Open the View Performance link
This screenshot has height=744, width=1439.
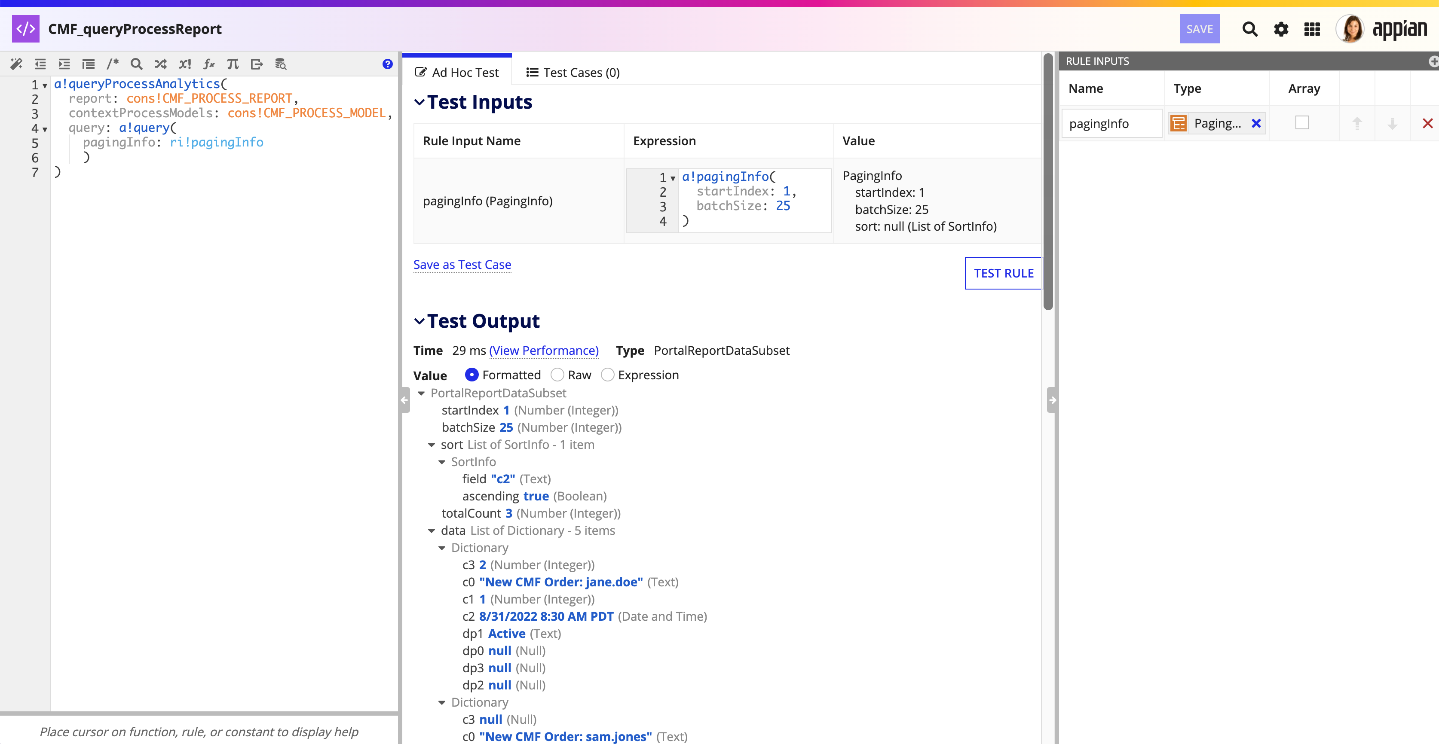pos(544,351)
